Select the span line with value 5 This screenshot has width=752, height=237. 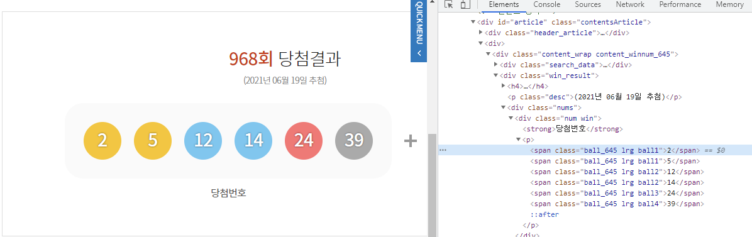[x=615, y=161]
